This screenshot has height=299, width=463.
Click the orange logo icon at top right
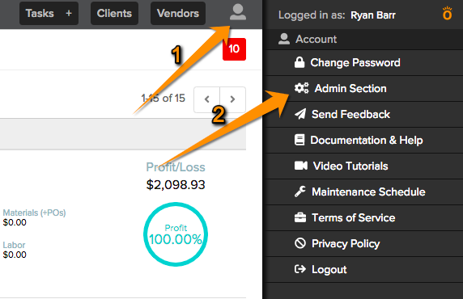448,14
